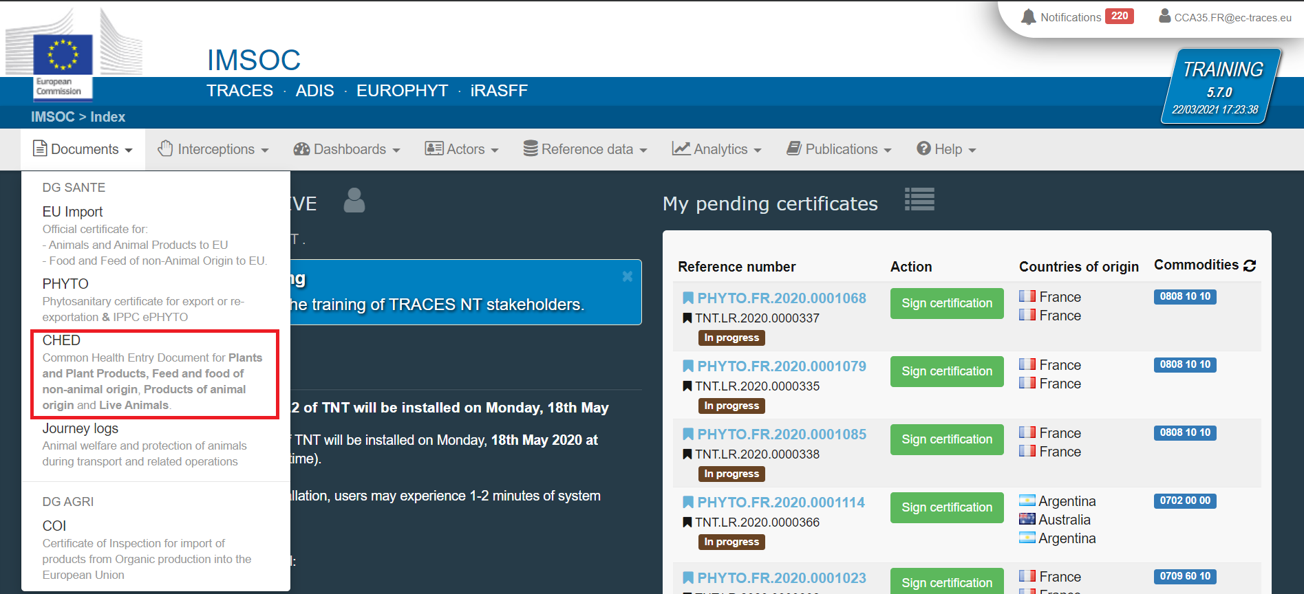
Task: Open PHYTO.FR.2020.0001068 certificate link
Action: [x=782, y=298]
